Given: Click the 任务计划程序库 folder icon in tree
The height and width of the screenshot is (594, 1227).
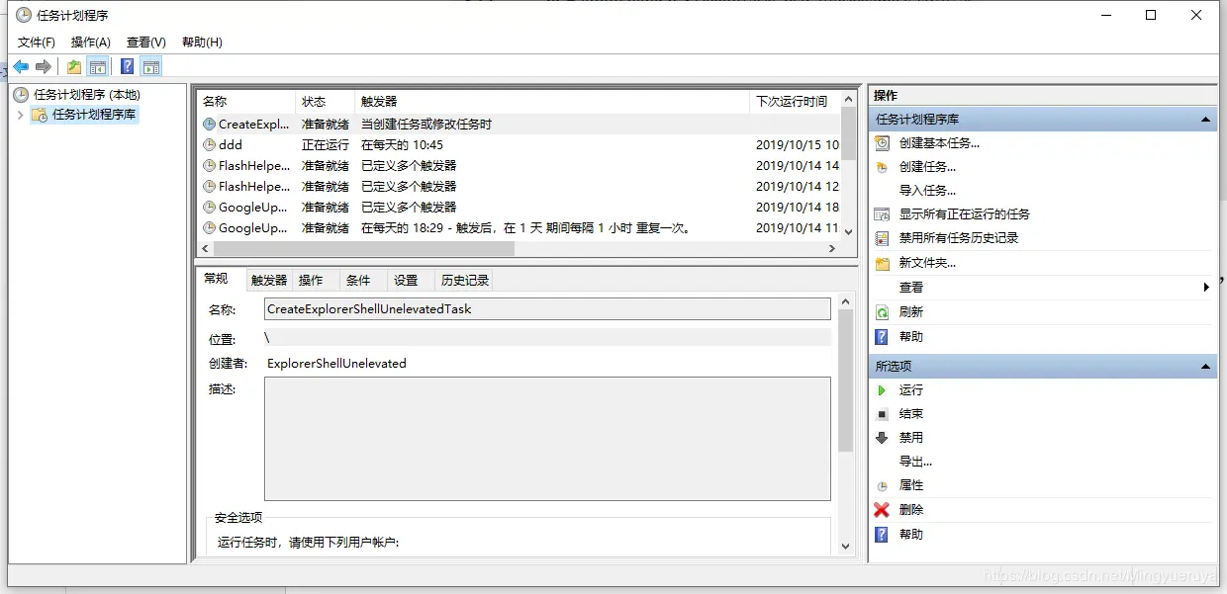Looking at the screenshot, I should pos(40,115).
